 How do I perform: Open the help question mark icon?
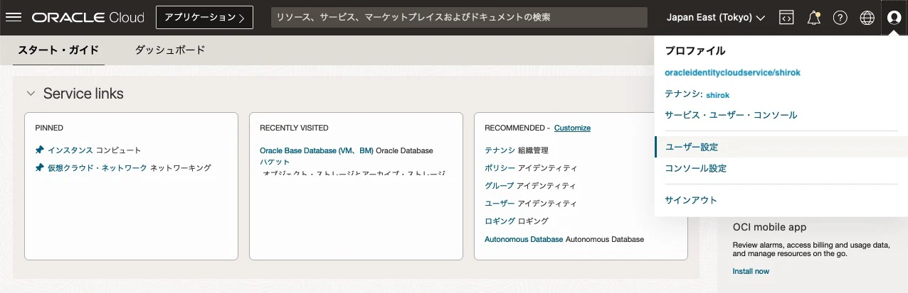840,18
